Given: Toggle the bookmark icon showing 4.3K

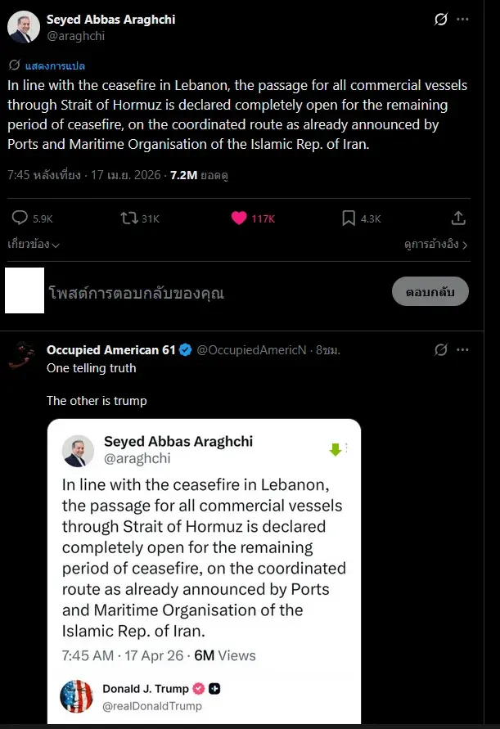Looking at the screenshot, I should (x=349, y=218).
